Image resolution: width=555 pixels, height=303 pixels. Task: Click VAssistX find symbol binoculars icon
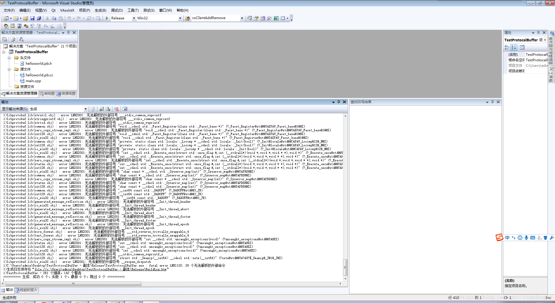(x=19, y=26)
